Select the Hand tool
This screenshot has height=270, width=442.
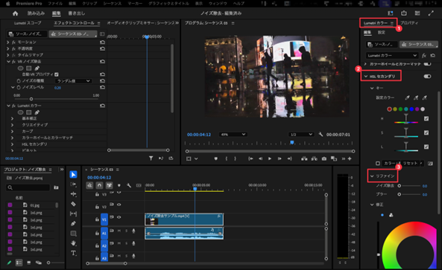73,243
